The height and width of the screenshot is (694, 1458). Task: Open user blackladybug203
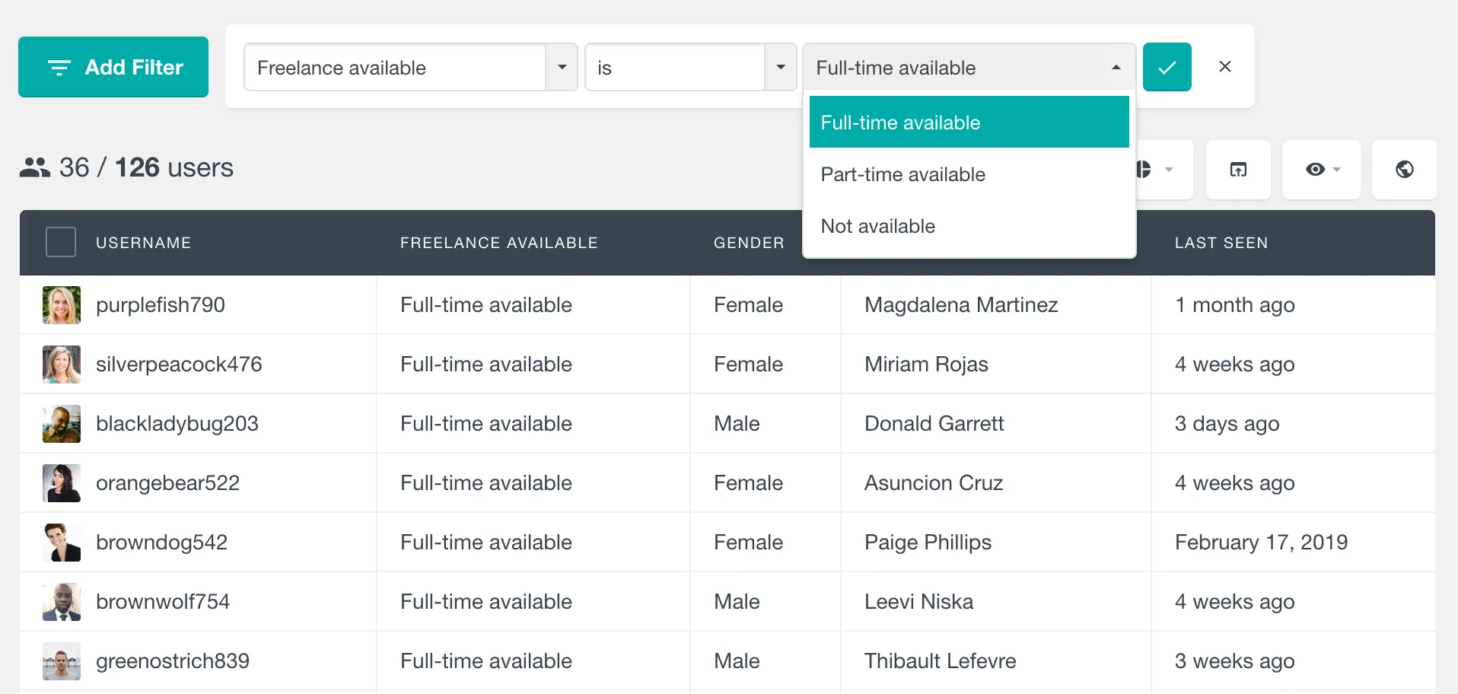pos(177,424)
